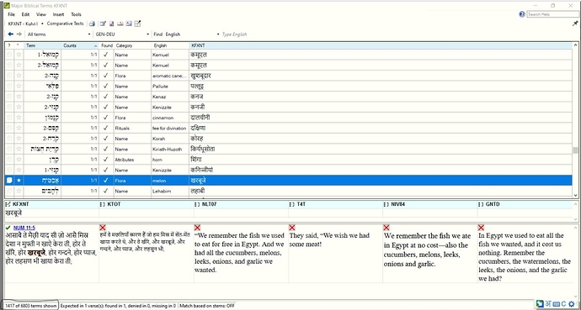Click the Term column header
Screen dimensions: 581x310
click(x=43, y=45)
